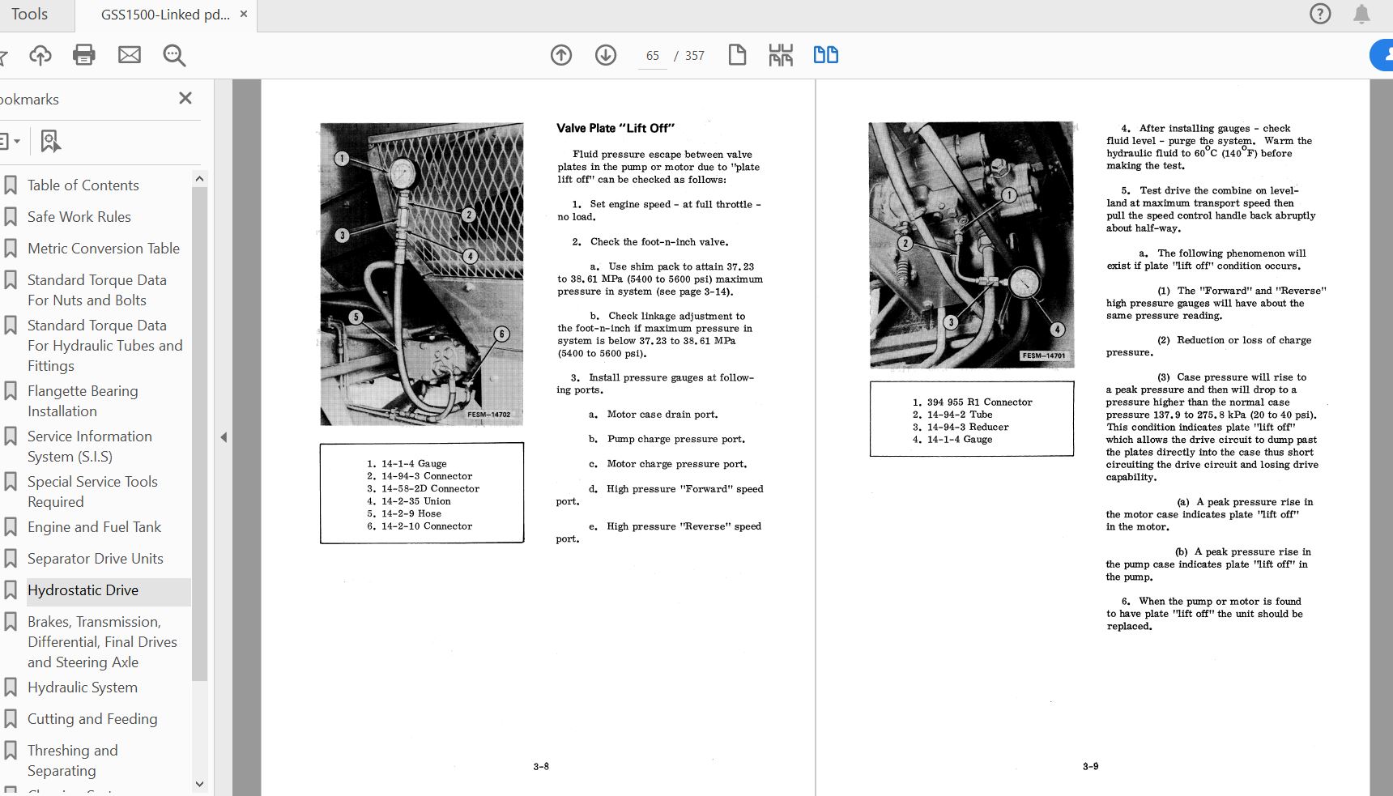The height and width of the screenshot is (796, 1393).
Task: Click the page number input field
Action: click(x=653, y=56)
